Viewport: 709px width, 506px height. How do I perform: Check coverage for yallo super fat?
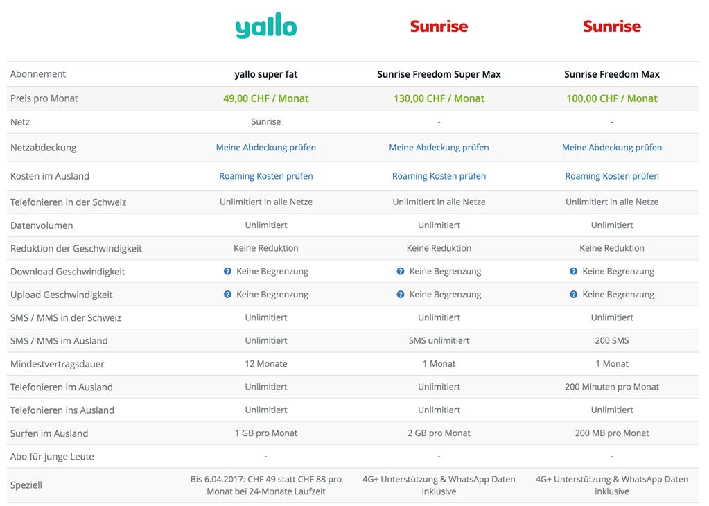[x=266, y=148]
